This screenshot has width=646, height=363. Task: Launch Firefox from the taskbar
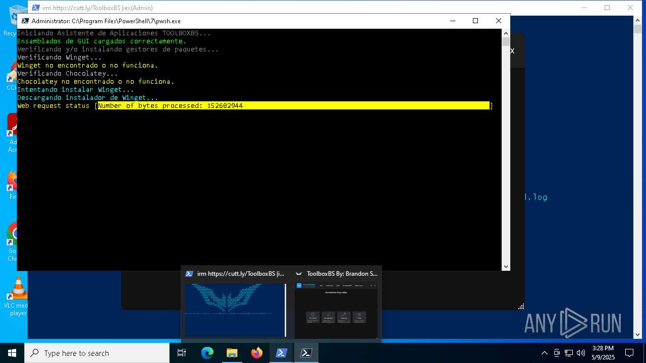[x=257, y=353]
